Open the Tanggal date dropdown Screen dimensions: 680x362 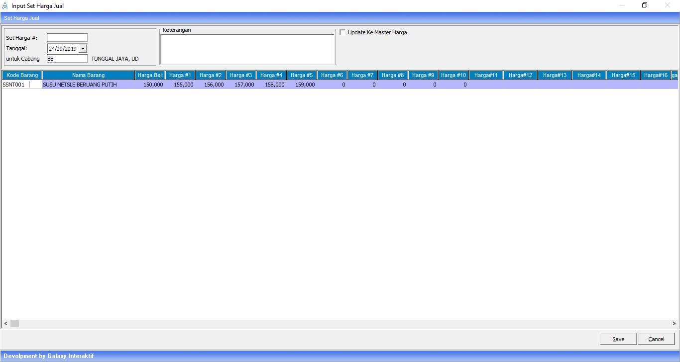tap(83, 49)
